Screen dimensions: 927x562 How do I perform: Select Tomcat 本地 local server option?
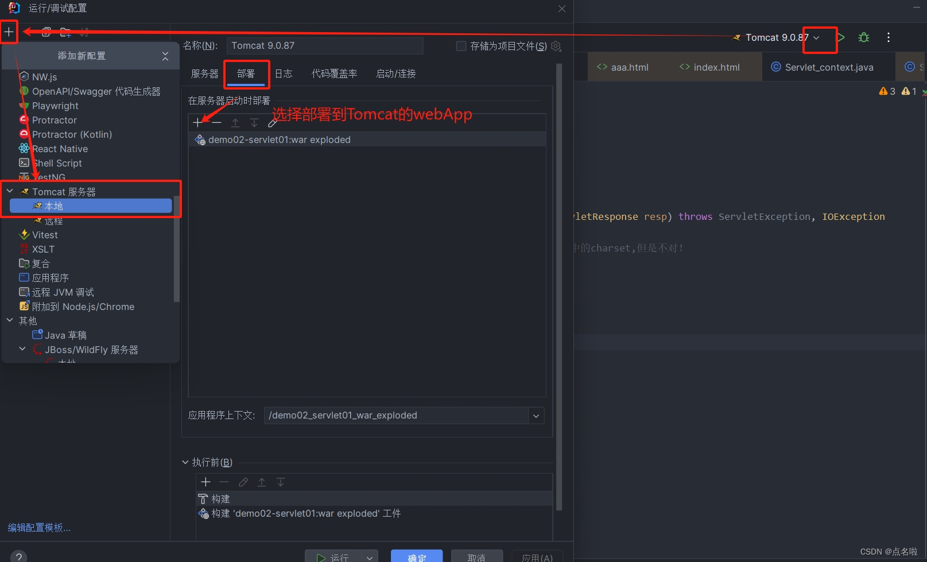point(91,206)
